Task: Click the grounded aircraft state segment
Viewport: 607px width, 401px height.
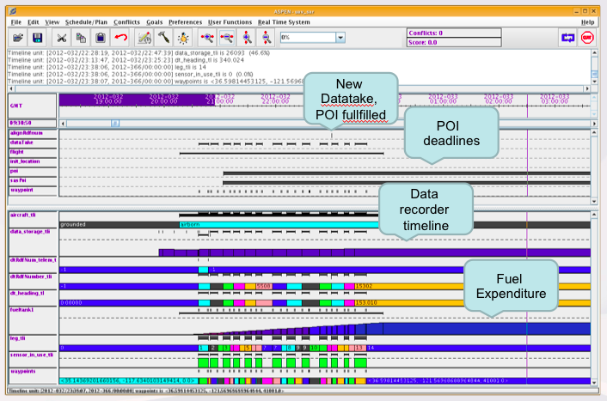Action: point(120,225)
